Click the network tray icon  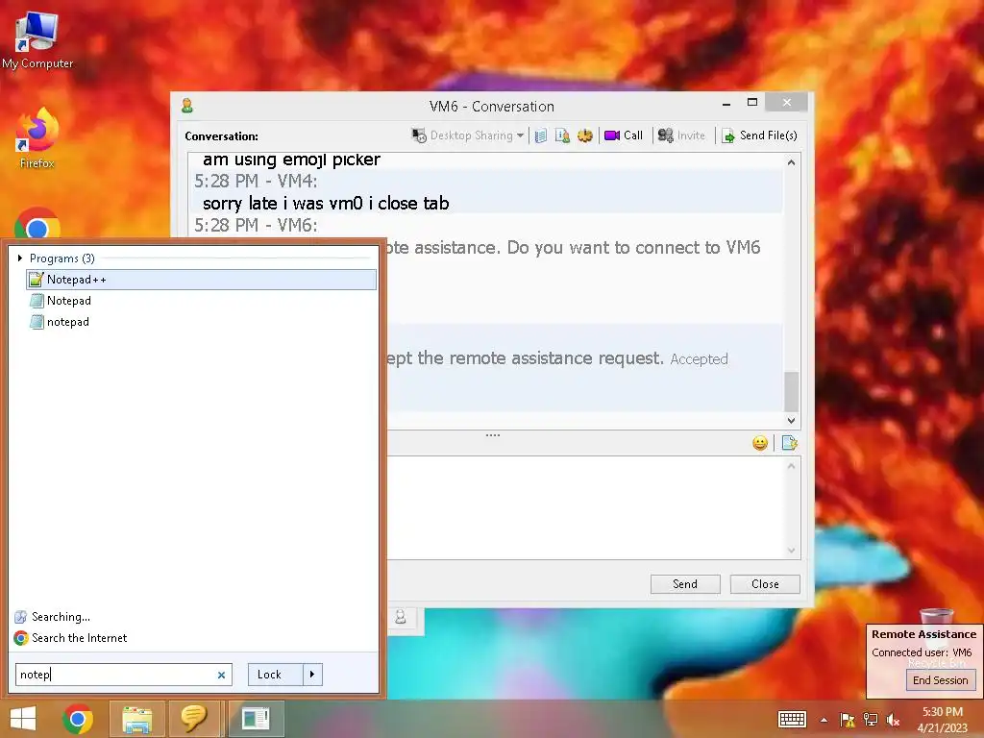pyautogui.click(x=871, y=720)
